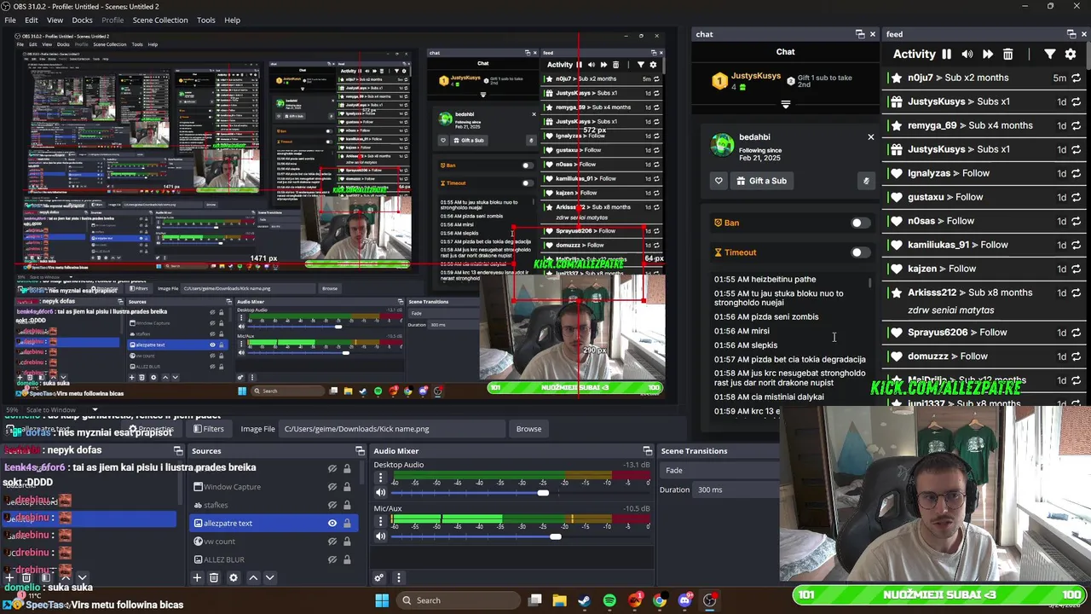Mute Activity feed alert sounds
Screen dimensions: 1091x614
tap(967, 55)
